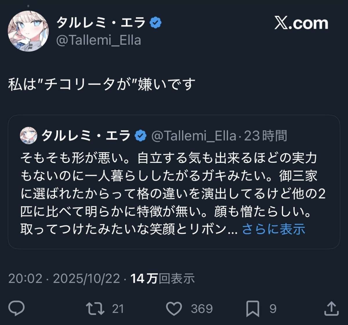Open the @Tallemi_Ella handle under the main name
This screenshot has width=348, height=325.
pyautogui.click(x=99, y=40)
